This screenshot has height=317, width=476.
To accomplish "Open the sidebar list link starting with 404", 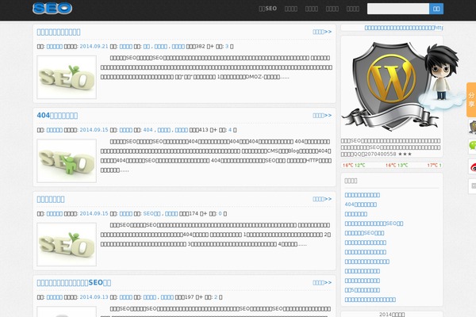I will (361, 204).
